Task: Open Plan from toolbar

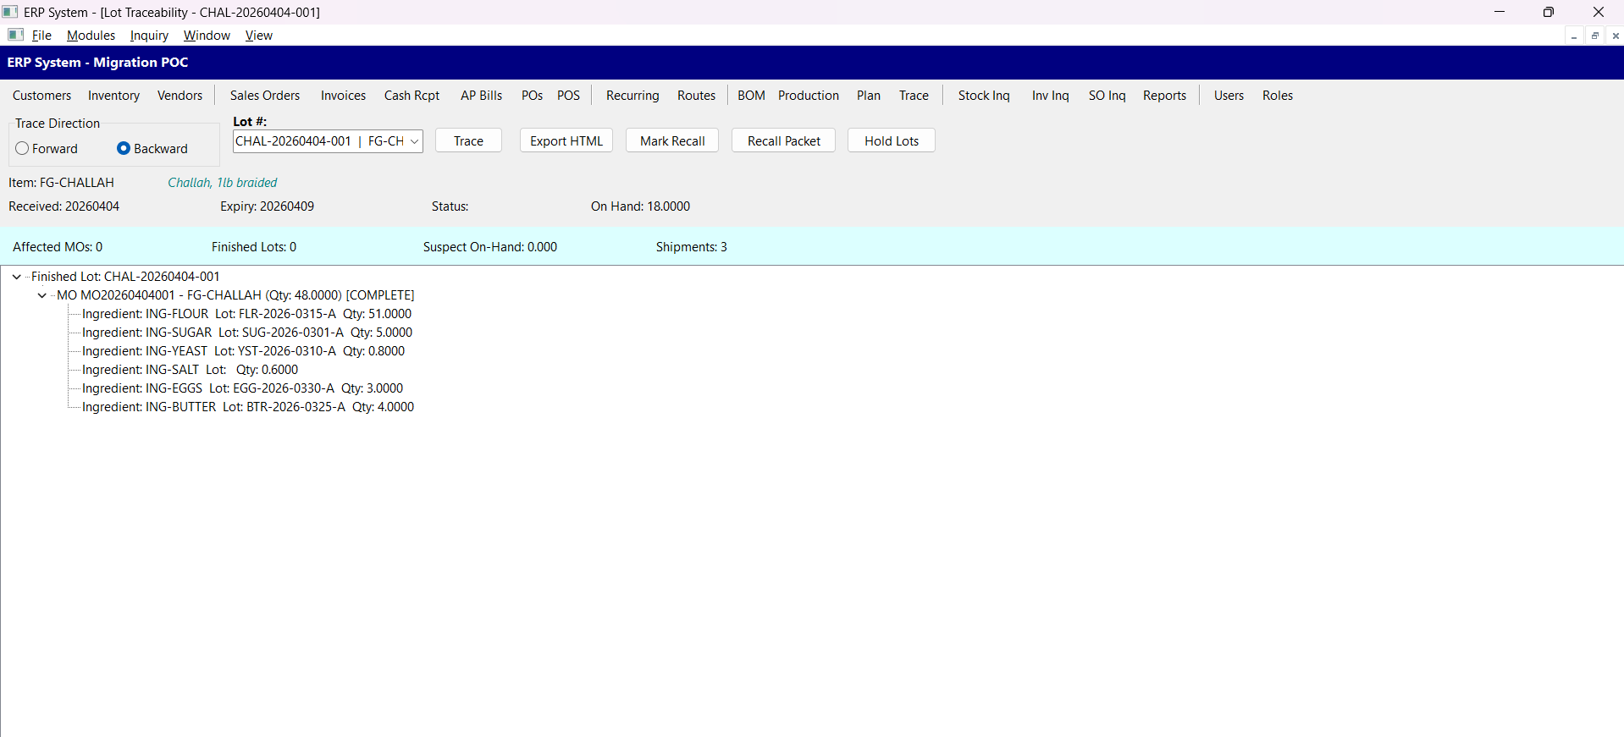Action: 869,96
